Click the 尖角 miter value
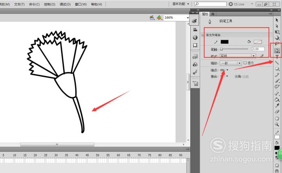This screenshot has height=173, width=282. pyautogui.click(x=245, y=77)
